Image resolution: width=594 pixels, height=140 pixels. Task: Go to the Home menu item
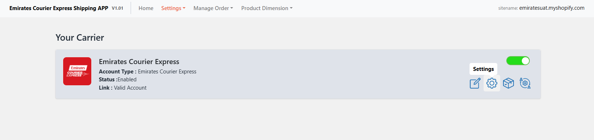146,8
